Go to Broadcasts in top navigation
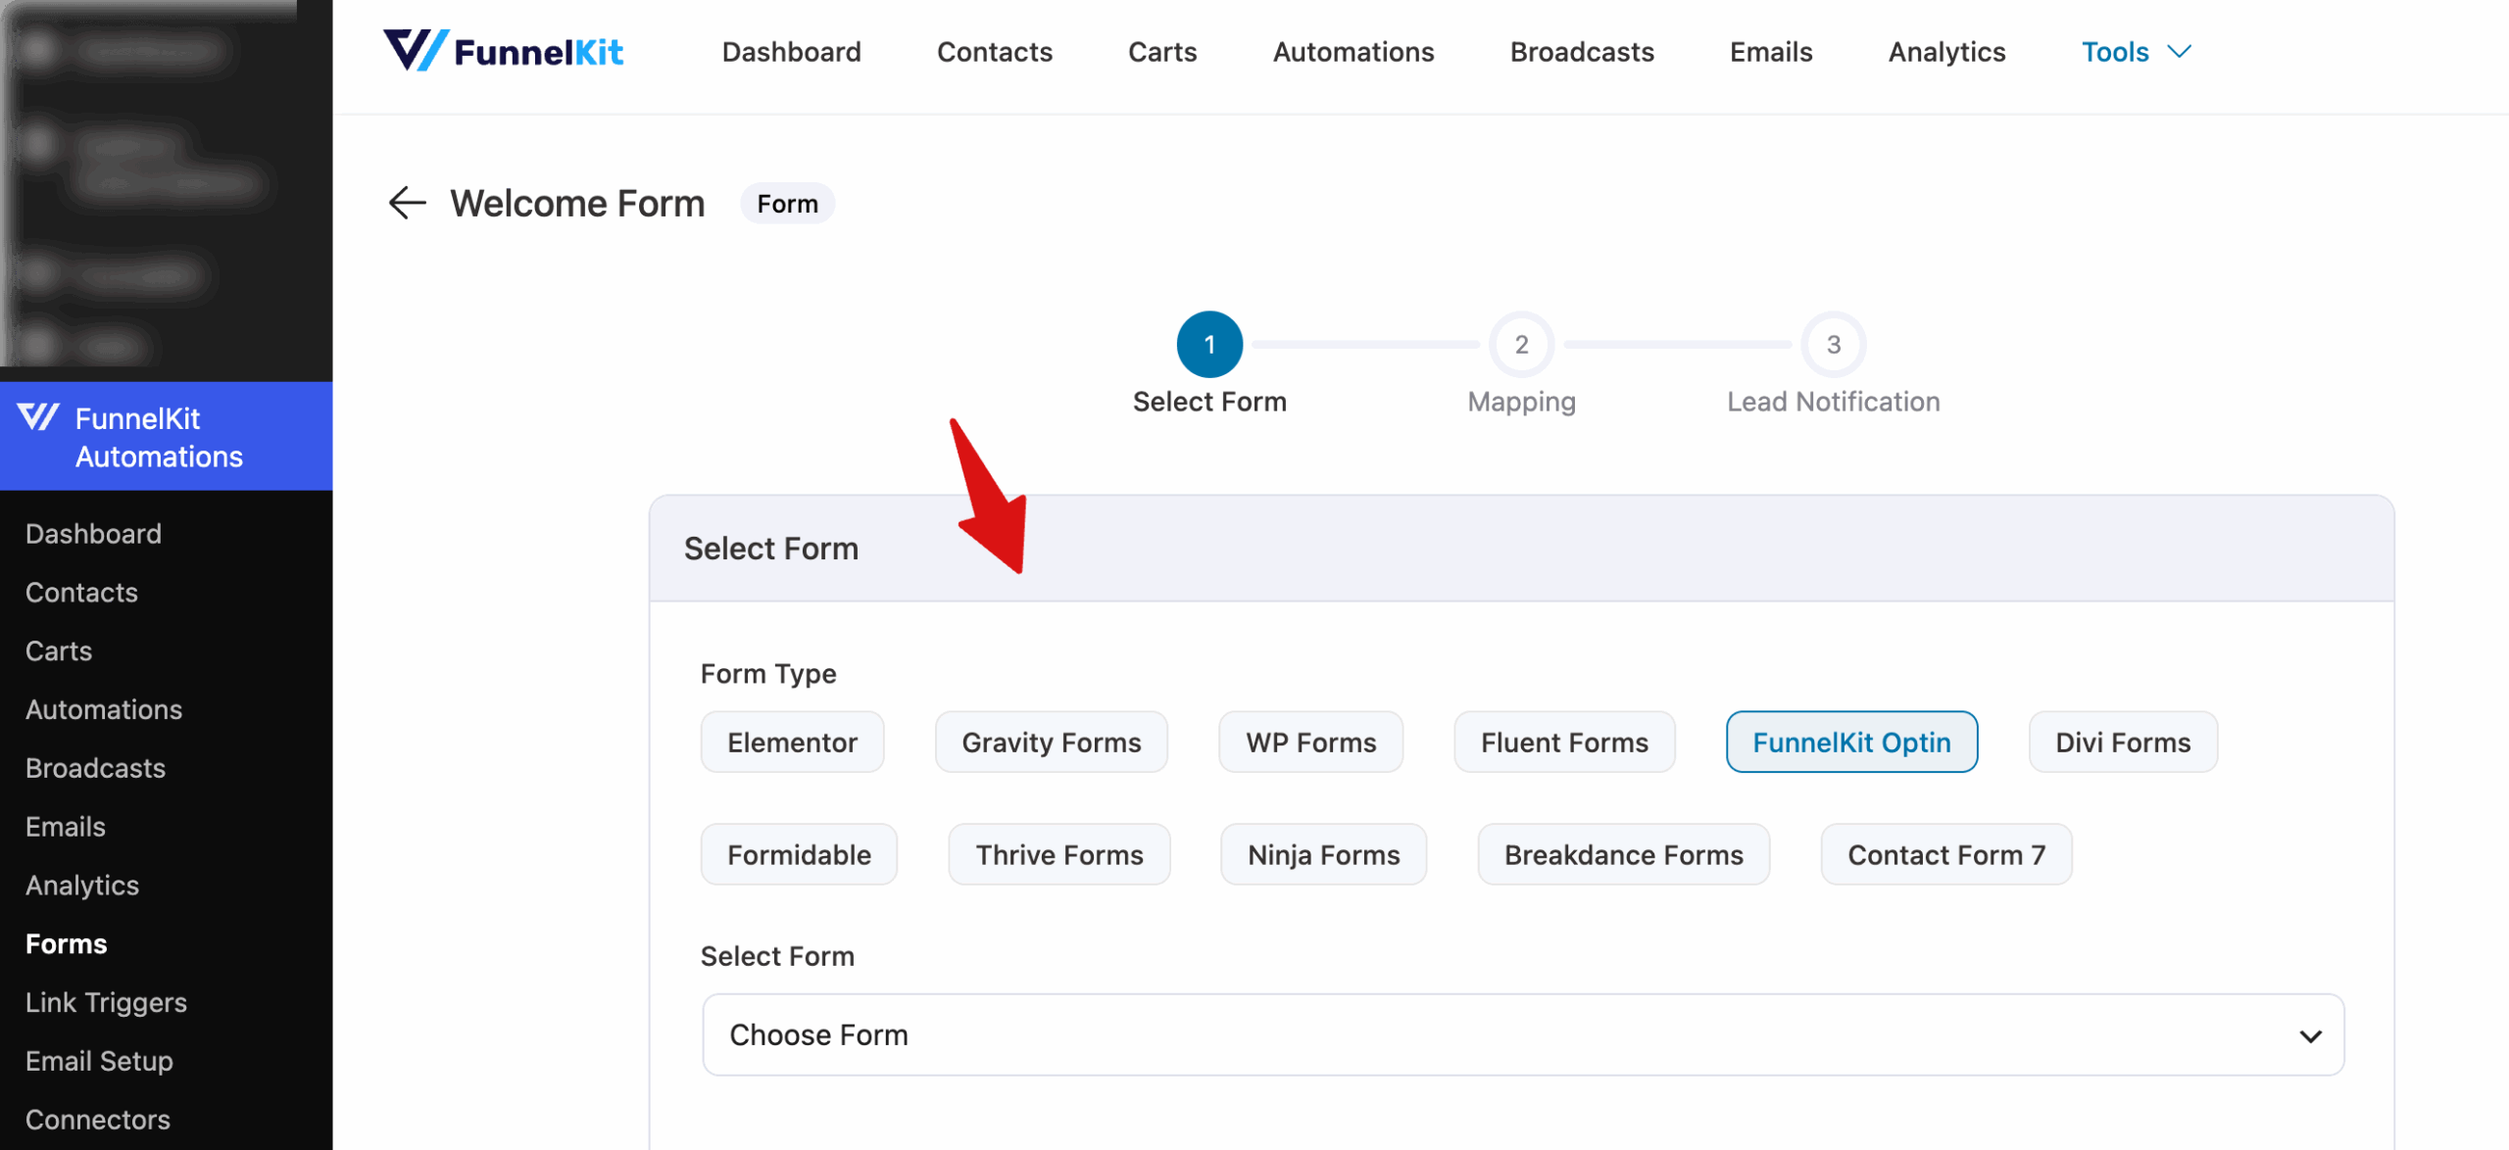This screenshot has width=2509, height=1150. pyautogui.click(x=1581, y=52)
